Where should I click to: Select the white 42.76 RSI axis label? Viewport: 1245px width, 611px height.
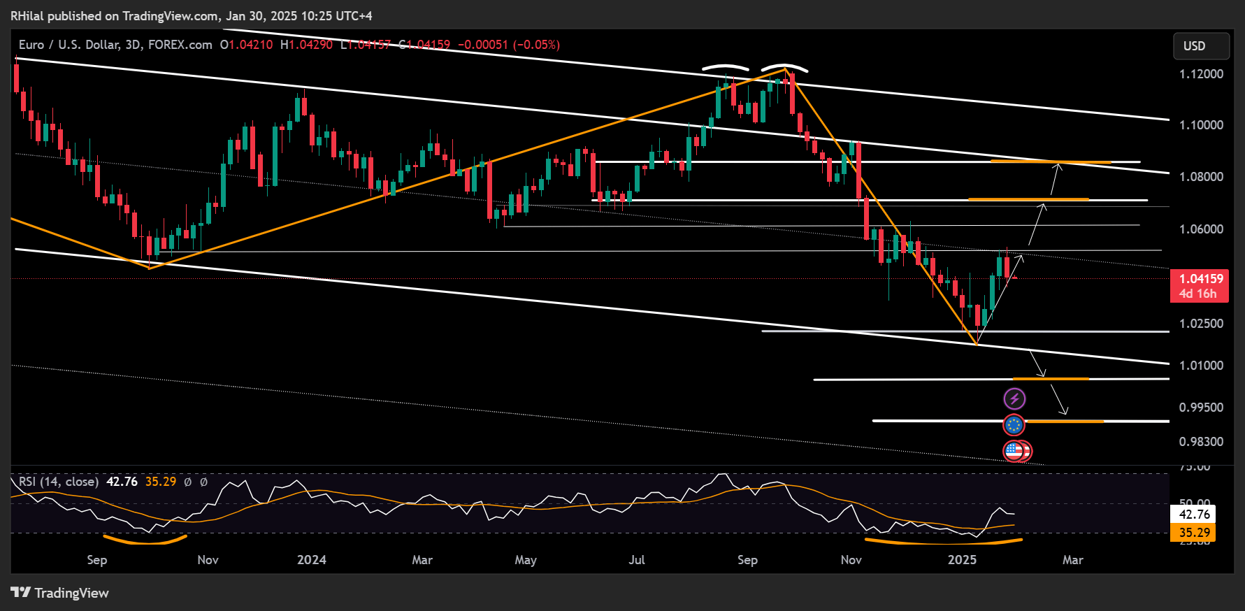(1194, 514)
